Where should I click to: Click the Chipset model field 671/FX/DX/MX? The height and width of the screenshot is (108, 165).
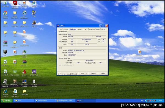87,39
